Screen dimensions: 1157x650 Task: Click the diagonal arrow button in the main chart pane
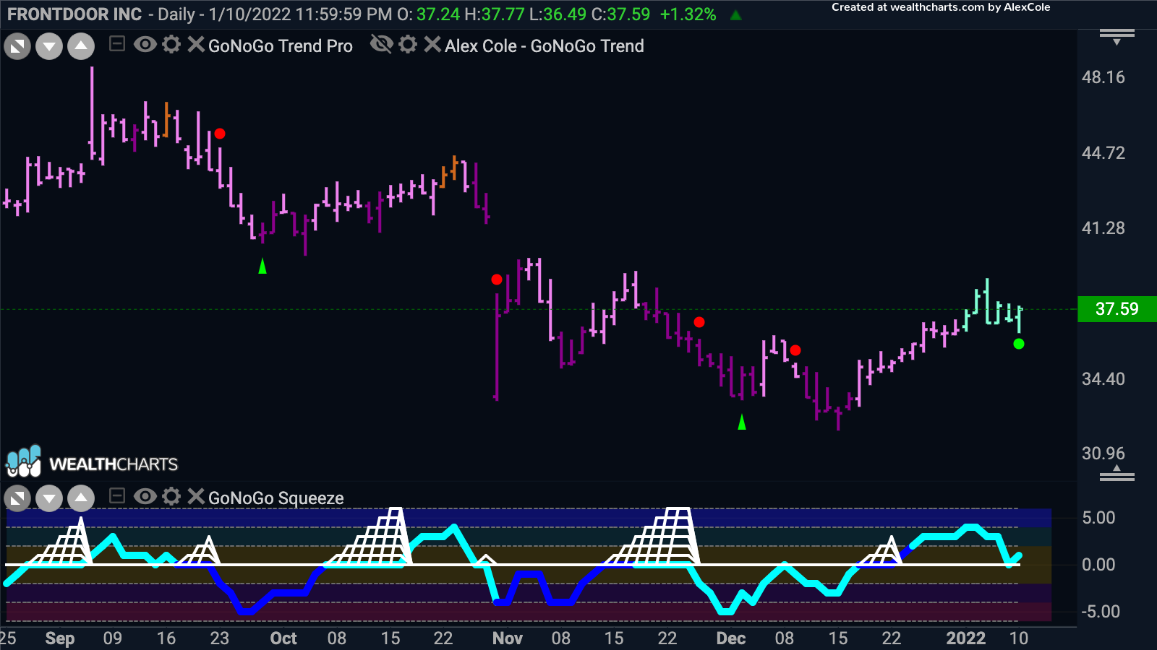point(17,47)
